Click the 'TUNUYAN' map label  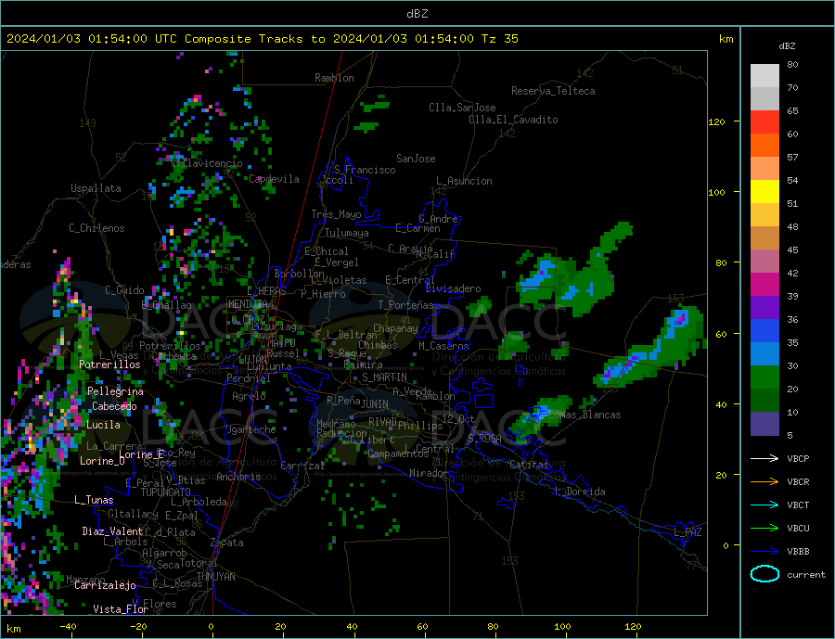tap(215, 577)
